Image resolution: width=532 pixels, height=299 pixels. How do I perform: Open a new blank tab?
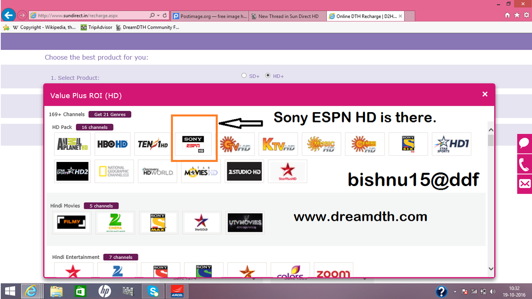[409, 16]
